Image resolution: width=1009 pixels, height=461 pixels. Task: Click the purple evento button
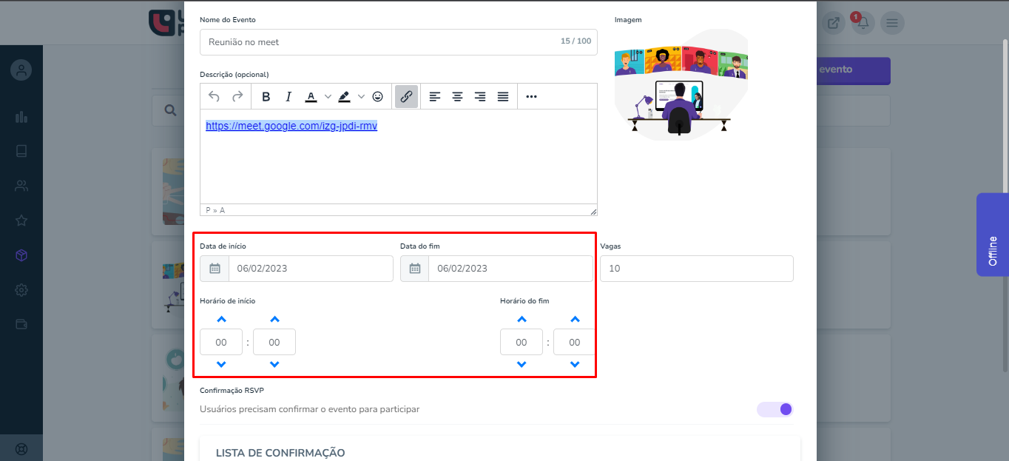click(853, 71)
